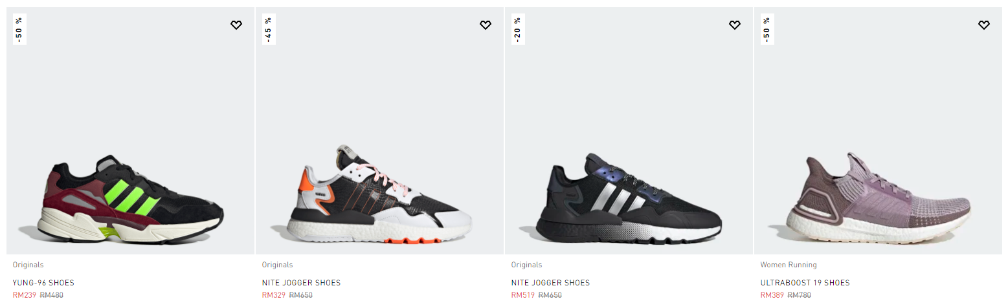The width and height of the screenshot is (1008, 308).
Task: Favorite the -20% Nite Jogger via heart icon
Action: click(735, 25)
